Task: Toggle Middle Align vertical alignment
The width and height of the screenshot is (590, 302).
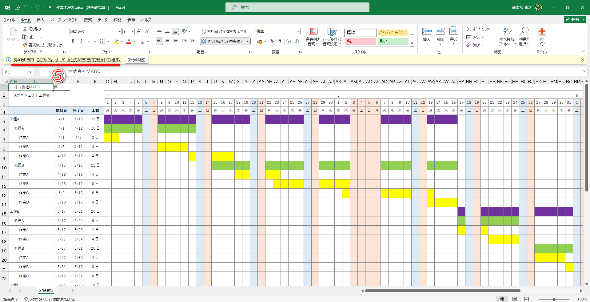Action: [x=167, y=31]
